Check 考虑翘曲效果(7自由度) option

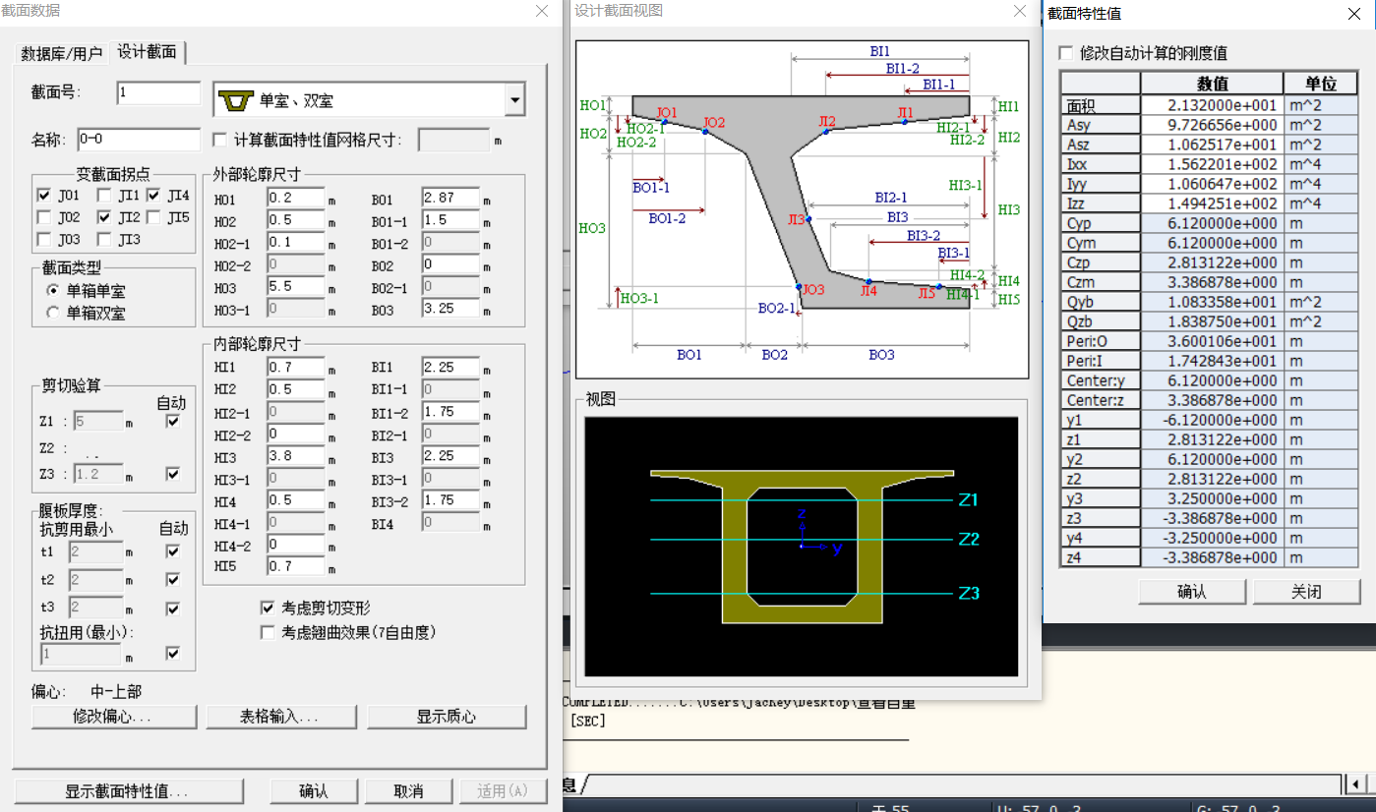[268, 632]
